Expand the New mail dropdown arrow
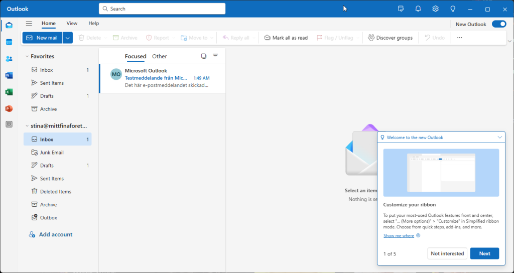 (x=68, y=38)
